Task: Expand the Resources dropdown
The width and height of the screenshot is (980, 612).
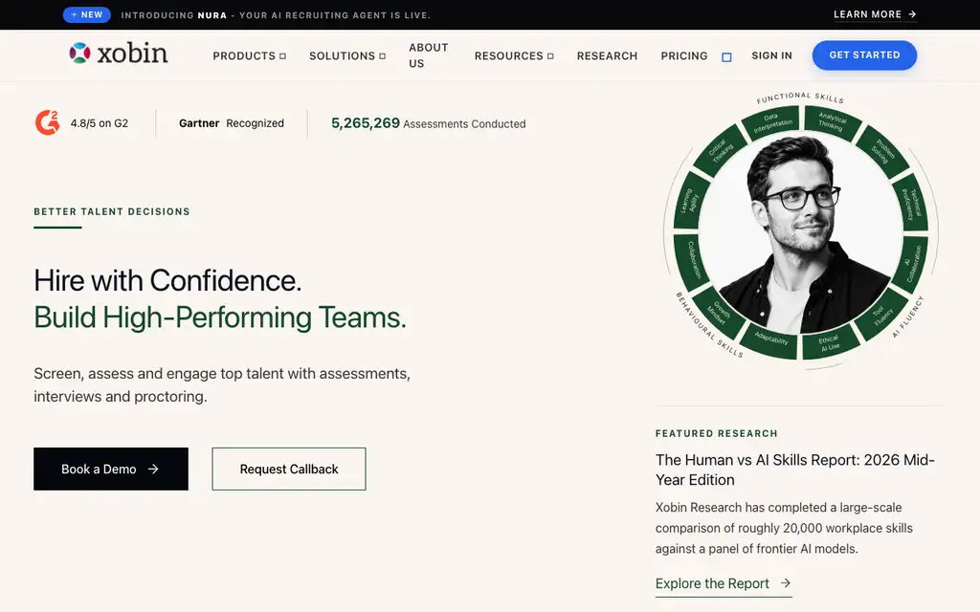Action: click(x=514, y=55)
